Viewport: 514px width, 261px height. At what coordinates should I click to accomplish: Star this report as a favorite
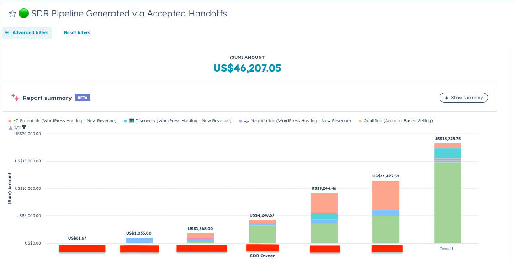pyautogui.click(x=13, y=14)
